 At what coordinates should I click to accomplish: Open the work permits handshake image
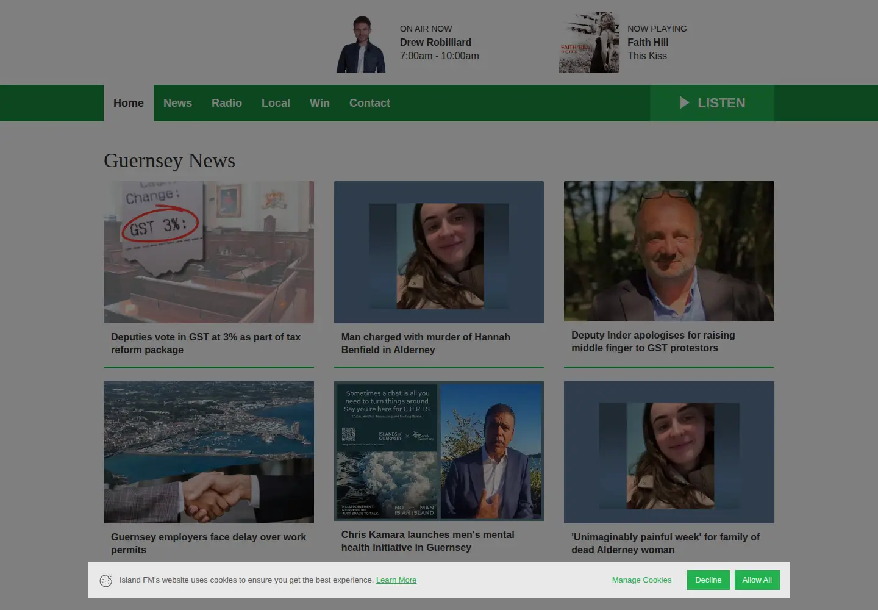click(209, 452)
